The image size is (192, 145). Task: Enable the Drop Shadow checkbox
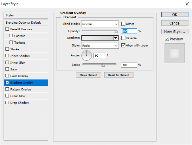click(x=7, y=102)
